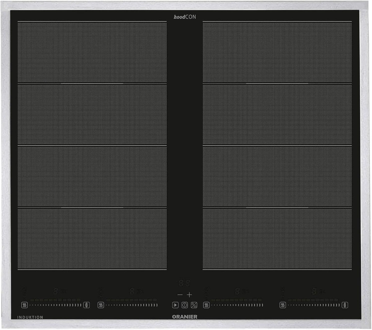Image resolution: width=372 pixels, height=330 pixels.
Task: Tap the pause/resume play icon
Action: (x=175, y=305)
